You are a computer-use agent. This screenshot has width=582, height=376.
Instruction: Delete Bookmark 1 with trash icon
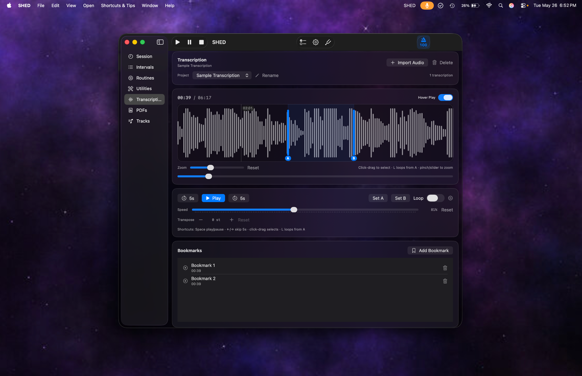[x=445, y=268]
